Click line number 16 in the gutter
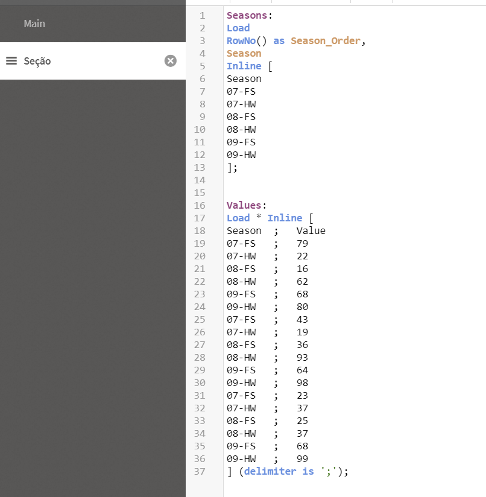Viewport: 486px width, 497px height. 200,205
